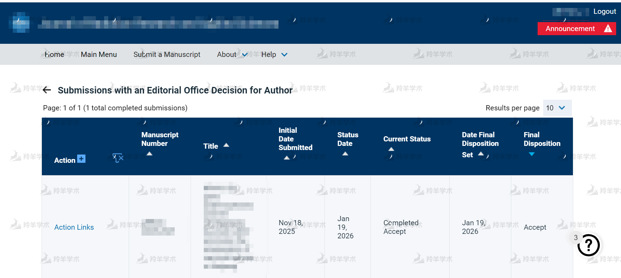621x278 pixels.
Task: Open Main Menu from navigation bar
Action: coord(99,54)
